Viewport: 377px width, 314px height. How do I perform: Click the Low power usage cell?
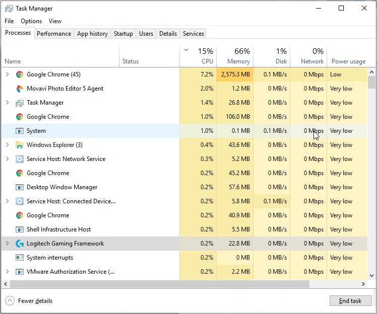coord(347,74)
